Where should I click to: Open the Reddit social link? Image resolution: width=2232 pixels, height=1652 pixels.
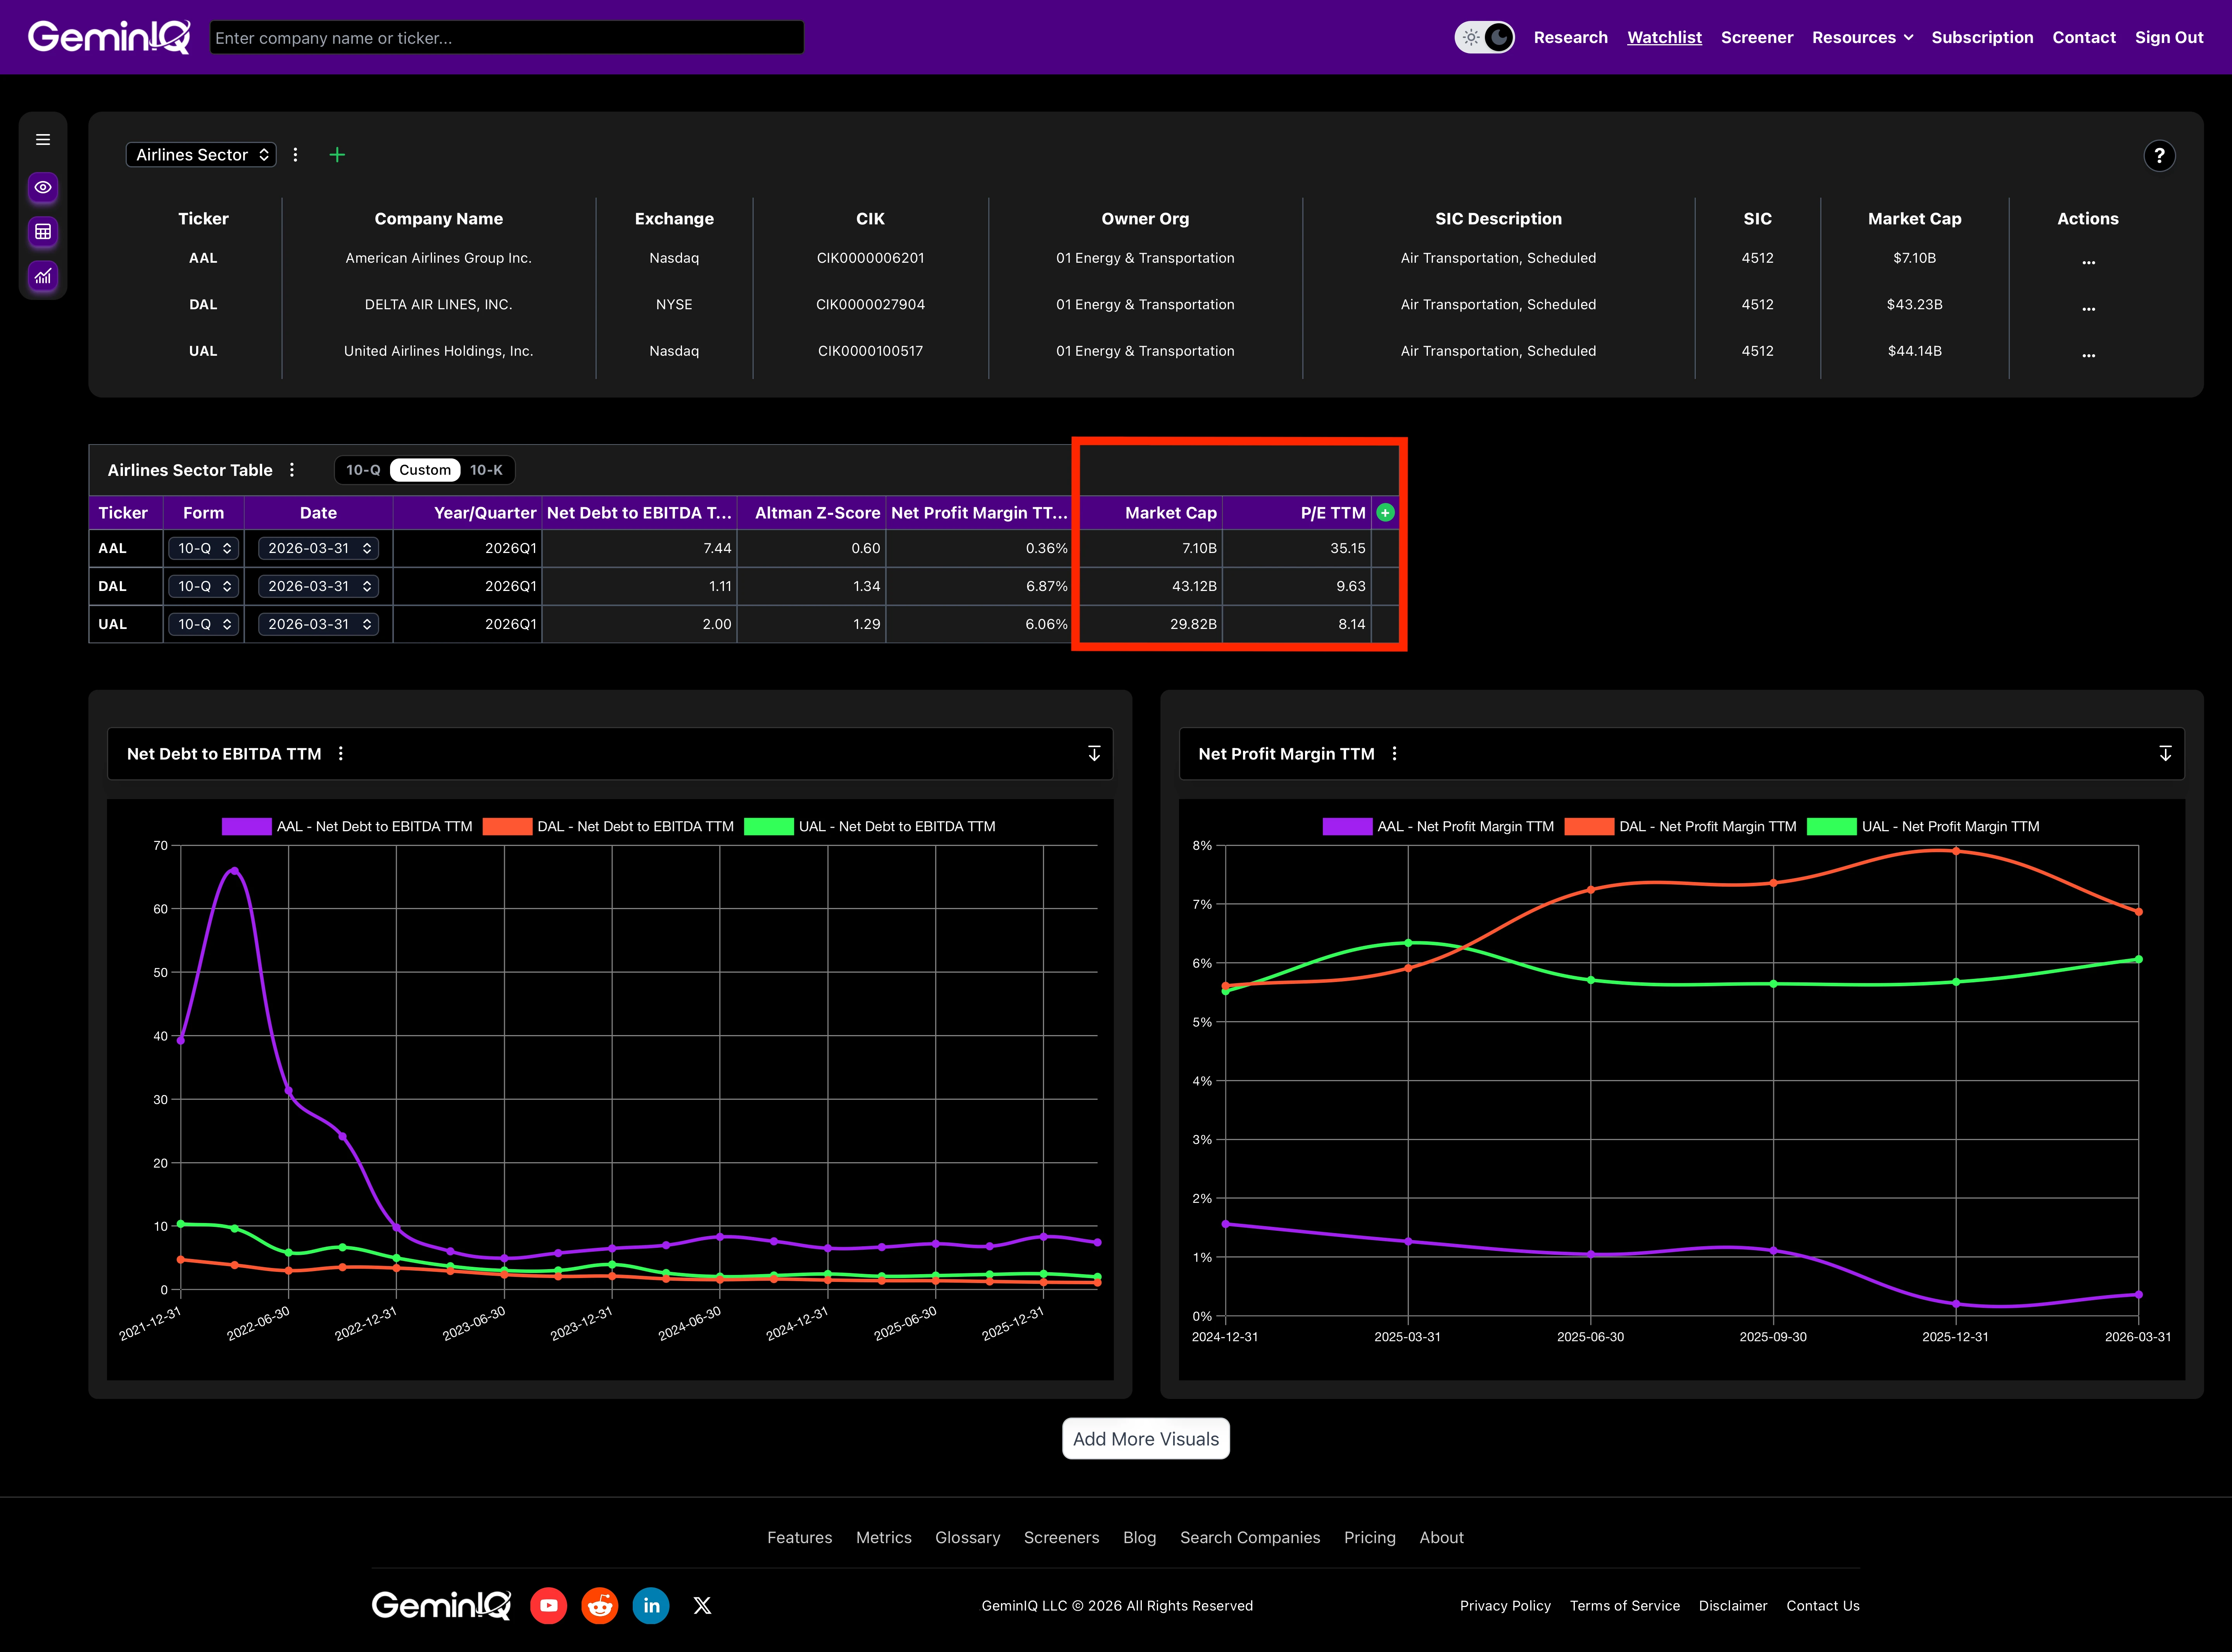tap(599, 1605)
